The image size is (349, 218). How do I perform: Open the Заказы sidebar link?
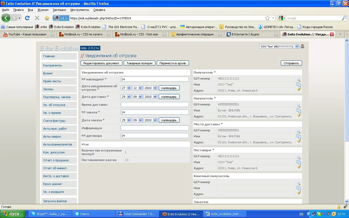pyautogui.click(x=59, y=89)
